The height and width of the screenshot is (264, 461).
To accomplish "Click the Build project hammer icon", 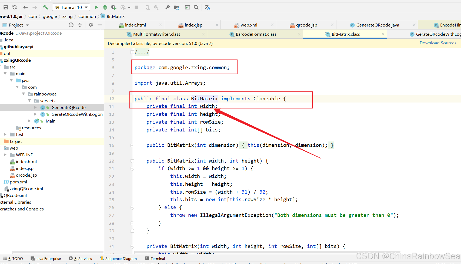I will (x=45, y=7).
